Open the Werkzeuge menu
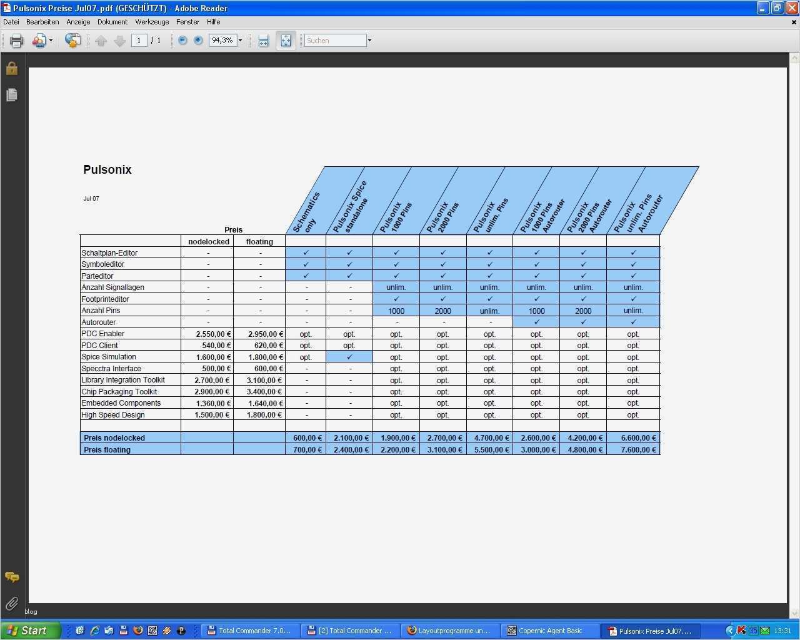 (x=152, y=22)
